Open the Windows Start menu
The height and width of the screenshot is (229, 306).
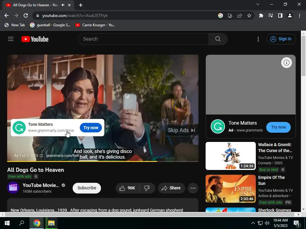coord(7,223)
